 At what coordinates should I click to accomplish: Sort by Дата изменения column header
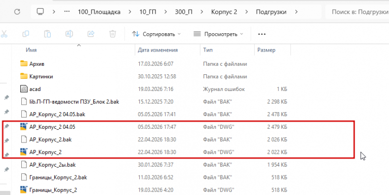coord(158,50)
